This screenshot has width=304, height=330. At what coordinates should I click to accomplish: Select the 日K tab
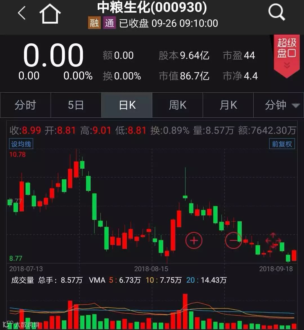click(127, 105)
